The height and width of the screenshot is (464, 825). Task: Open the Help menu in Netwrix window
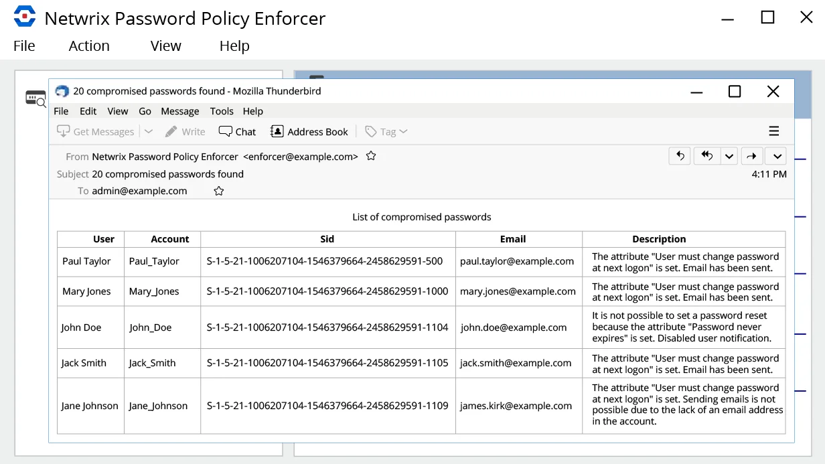[234, 46]
